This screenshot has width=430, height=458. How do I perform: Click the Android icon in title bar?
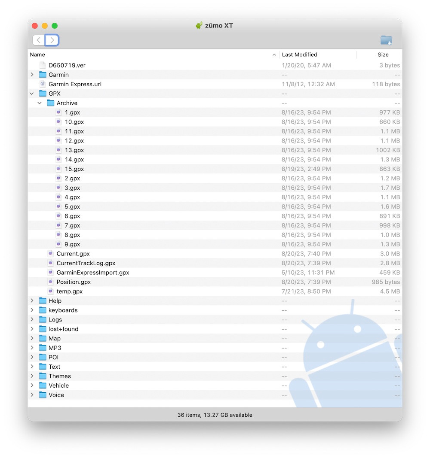(x=199, y=25)
